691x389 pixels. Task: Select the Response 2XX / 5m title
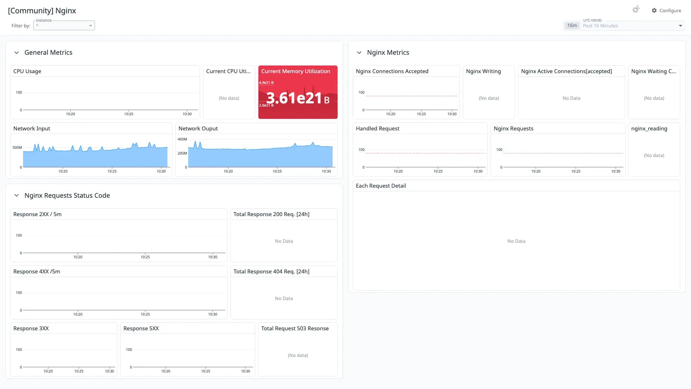click(37, 214)
